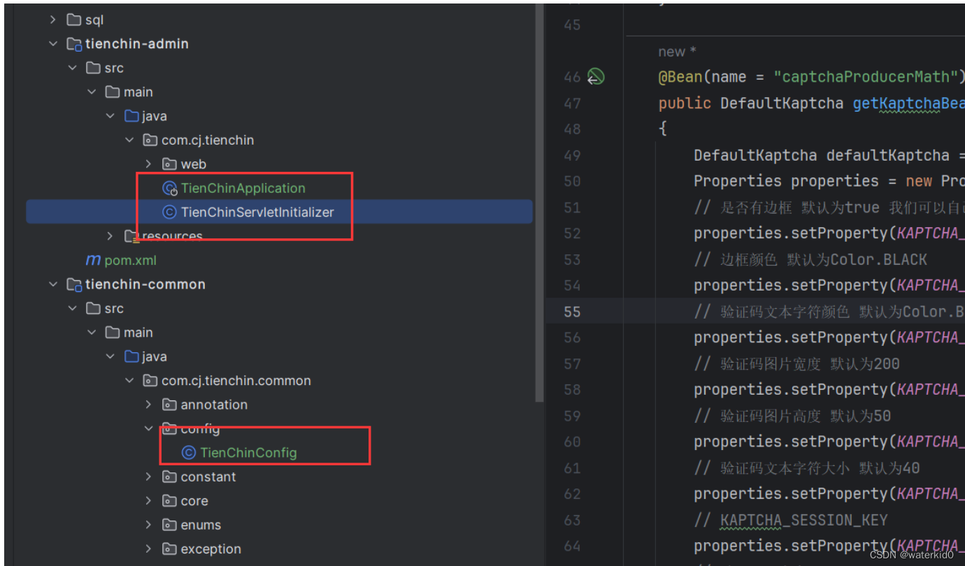Screen dimensions: 965x566
Task: Collapse the com.cj.tienchin.common package chevron
Action: click(129, 381)
